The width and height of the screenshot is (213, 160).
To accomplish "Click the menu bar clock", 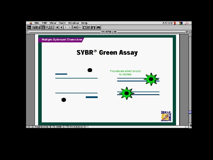I will pyautogui.click(x=167, y=23).
